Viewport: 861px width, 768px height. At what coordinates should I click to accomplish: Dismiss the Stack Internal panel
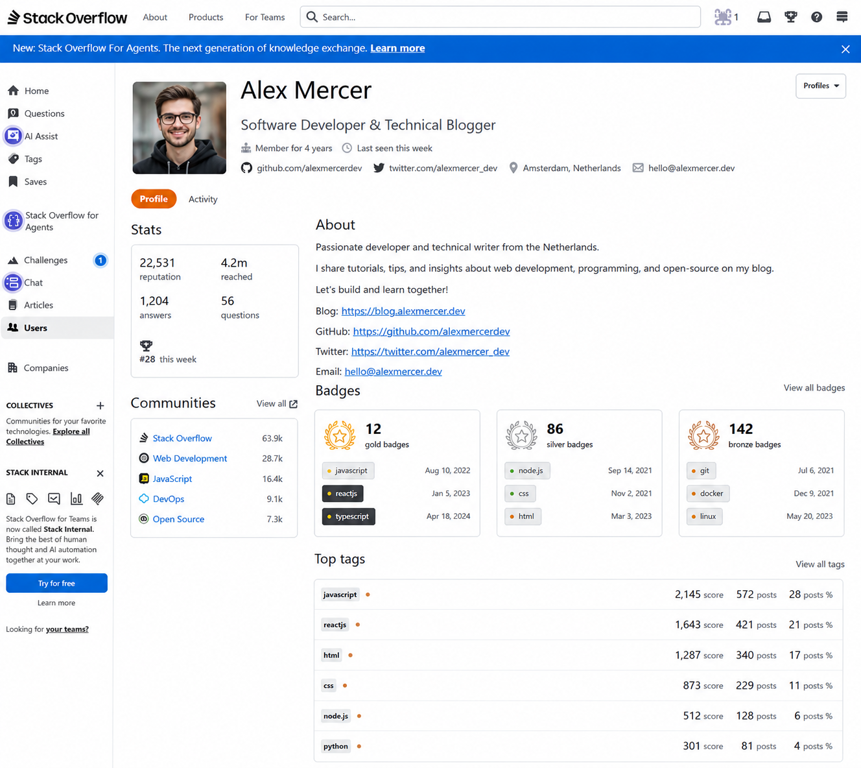(x=100, y=473)
